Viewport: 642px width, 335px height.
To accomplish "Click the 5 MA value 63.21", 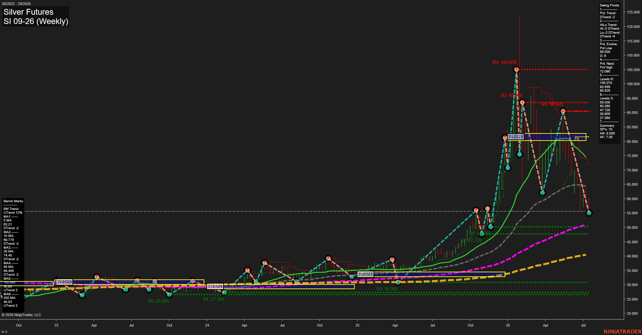I will tap(8, 224).
